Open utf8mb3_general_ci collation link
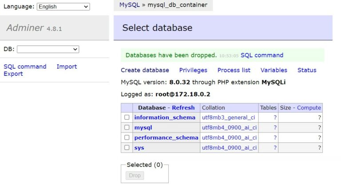 pos(228,117)
